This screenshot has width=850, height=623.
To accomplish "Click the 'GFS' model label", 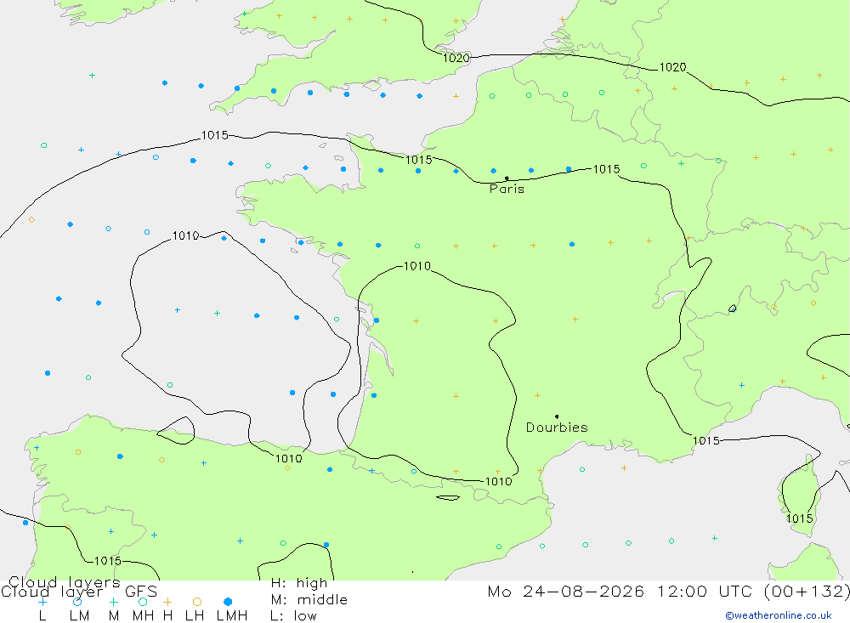I will click(x=141, y=592).
